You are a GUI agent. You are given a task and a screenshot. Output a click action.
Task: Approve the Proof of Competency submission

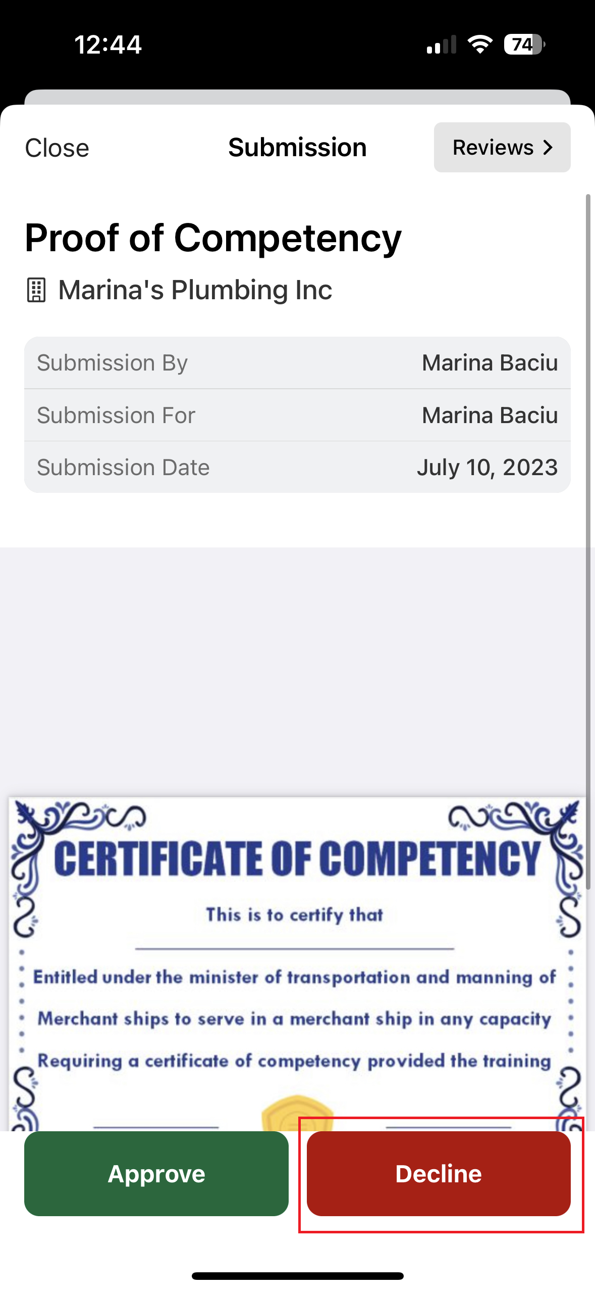tap(156, 1173)
